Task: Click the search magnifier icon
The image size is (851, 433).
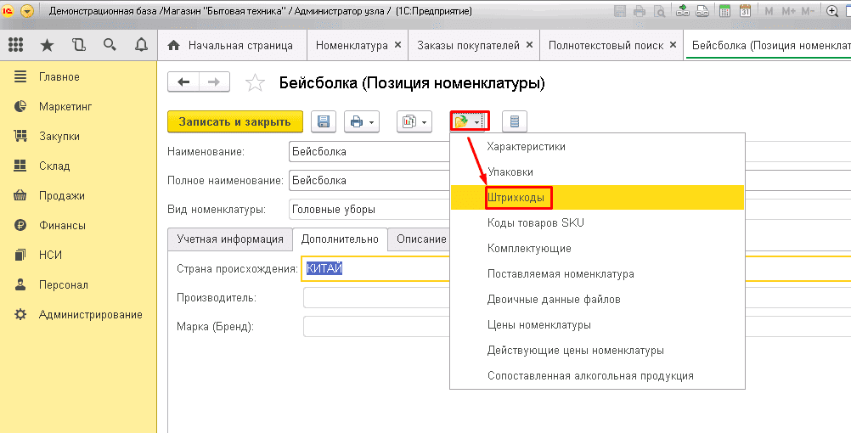Action: pos(109,45)
